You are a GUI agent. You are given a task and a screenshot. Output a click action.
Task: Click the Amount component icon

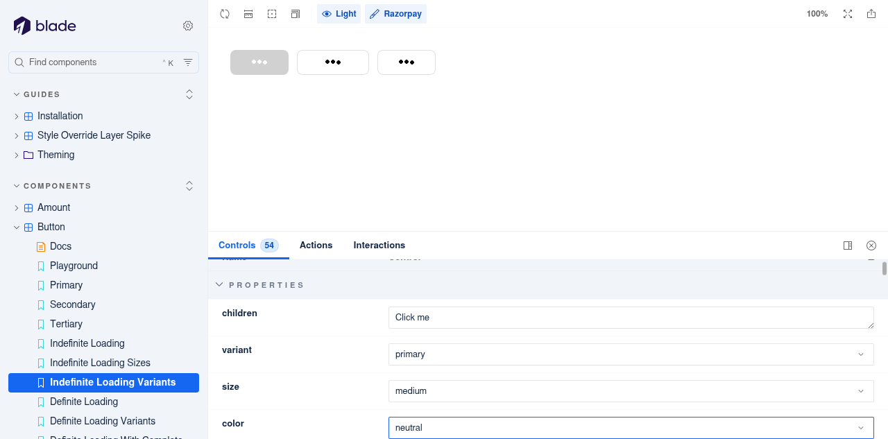pyautogui.click(x=28, y=207)
